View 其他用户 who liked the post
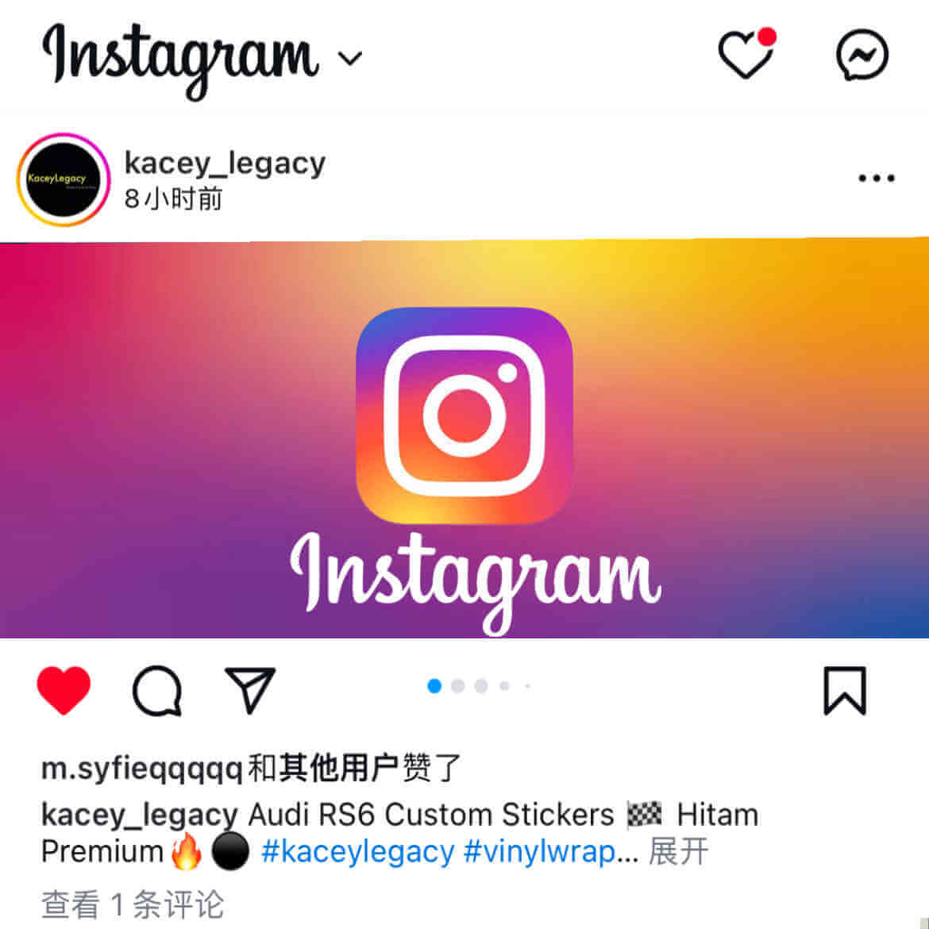 pos(339,768)
